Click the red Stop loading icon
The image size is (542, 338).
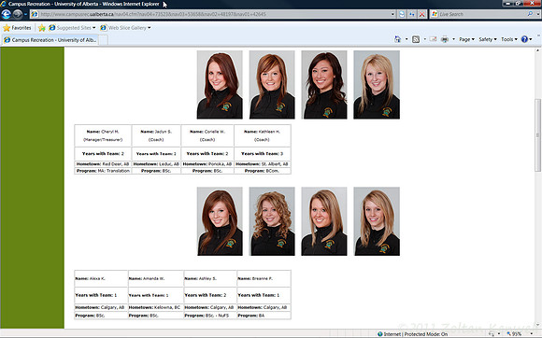click(422, 14)
